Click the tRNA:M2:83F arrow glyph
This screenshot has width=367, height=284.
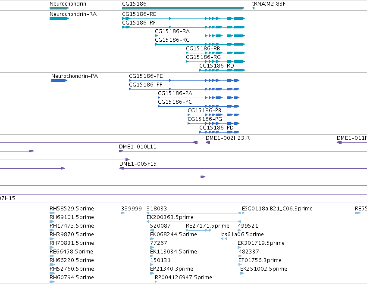click(x=253, y=8)
